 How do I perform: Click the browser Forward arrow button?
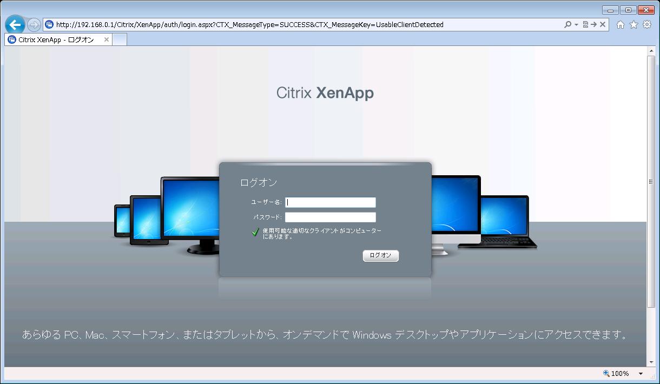click(x=34, y=25)
